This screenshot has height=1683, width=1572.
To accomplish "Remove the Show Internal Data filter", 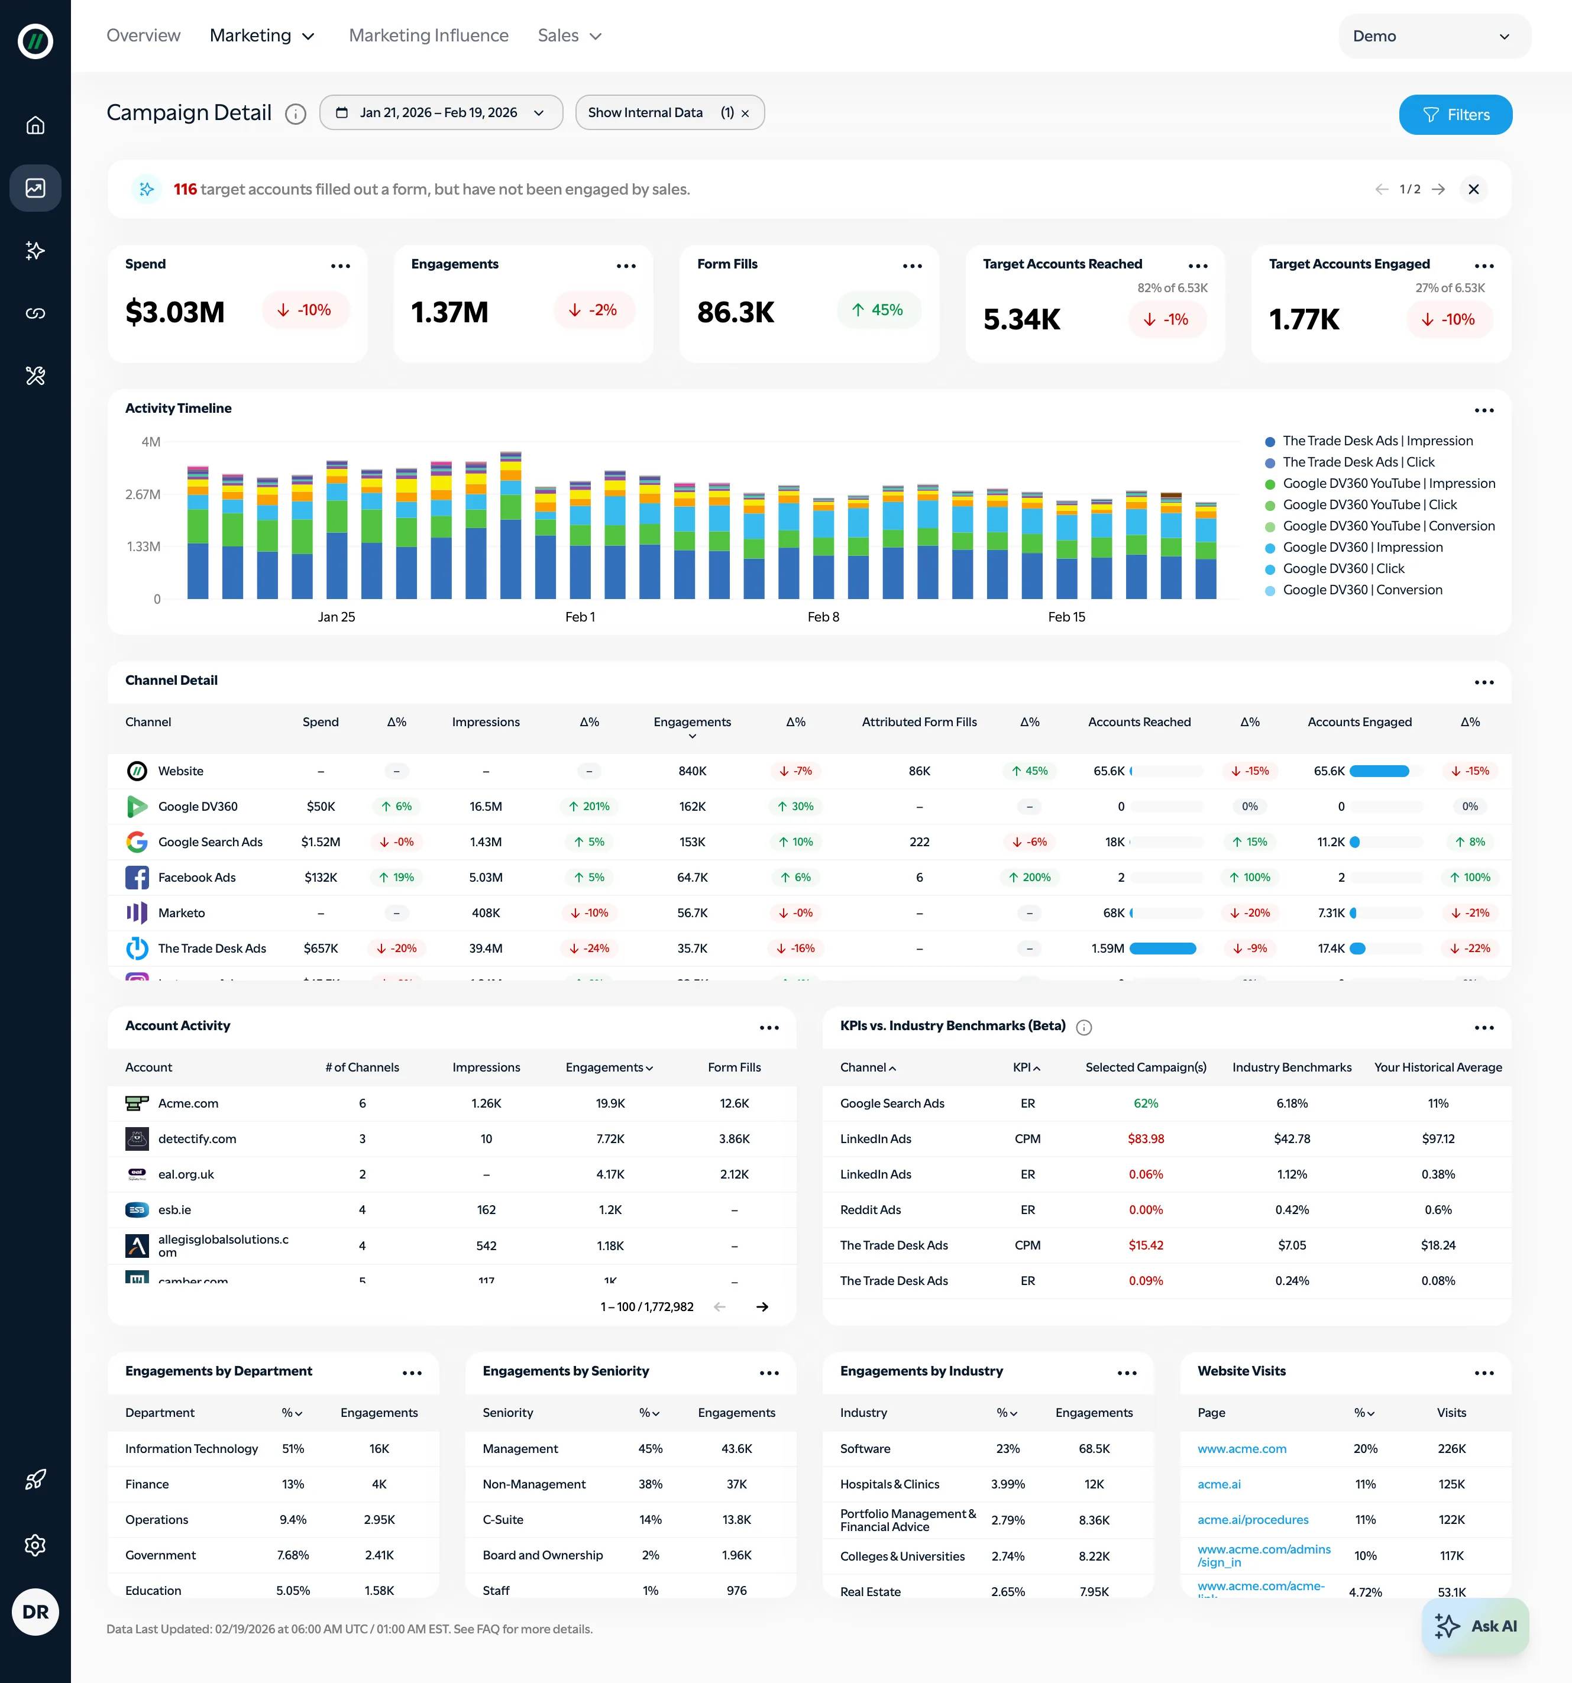I will coord(744,112).
